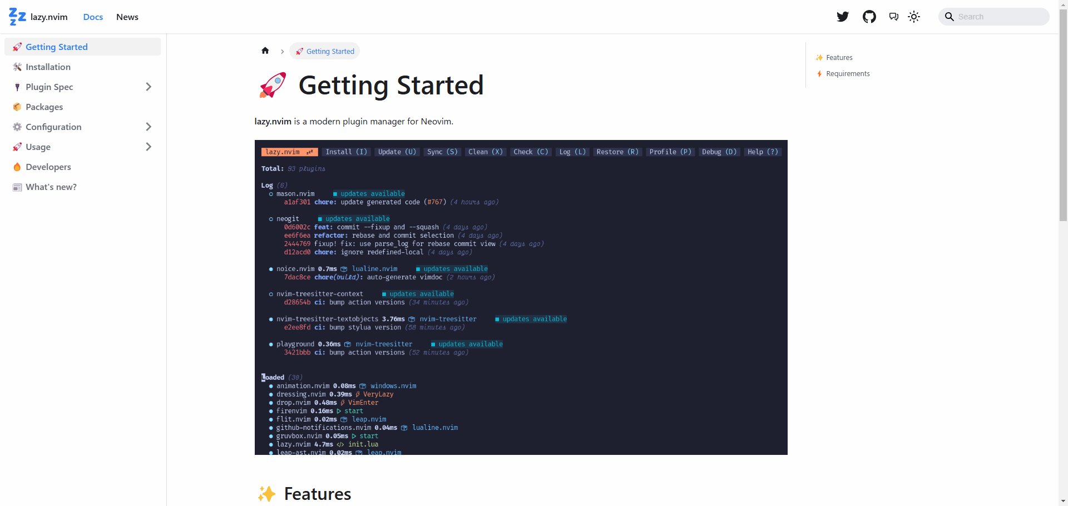The height and width of the screenshot is (506, 1068).
Task: Click Install (I) in screenshot toolbar
Action: [x=346, y=152]
